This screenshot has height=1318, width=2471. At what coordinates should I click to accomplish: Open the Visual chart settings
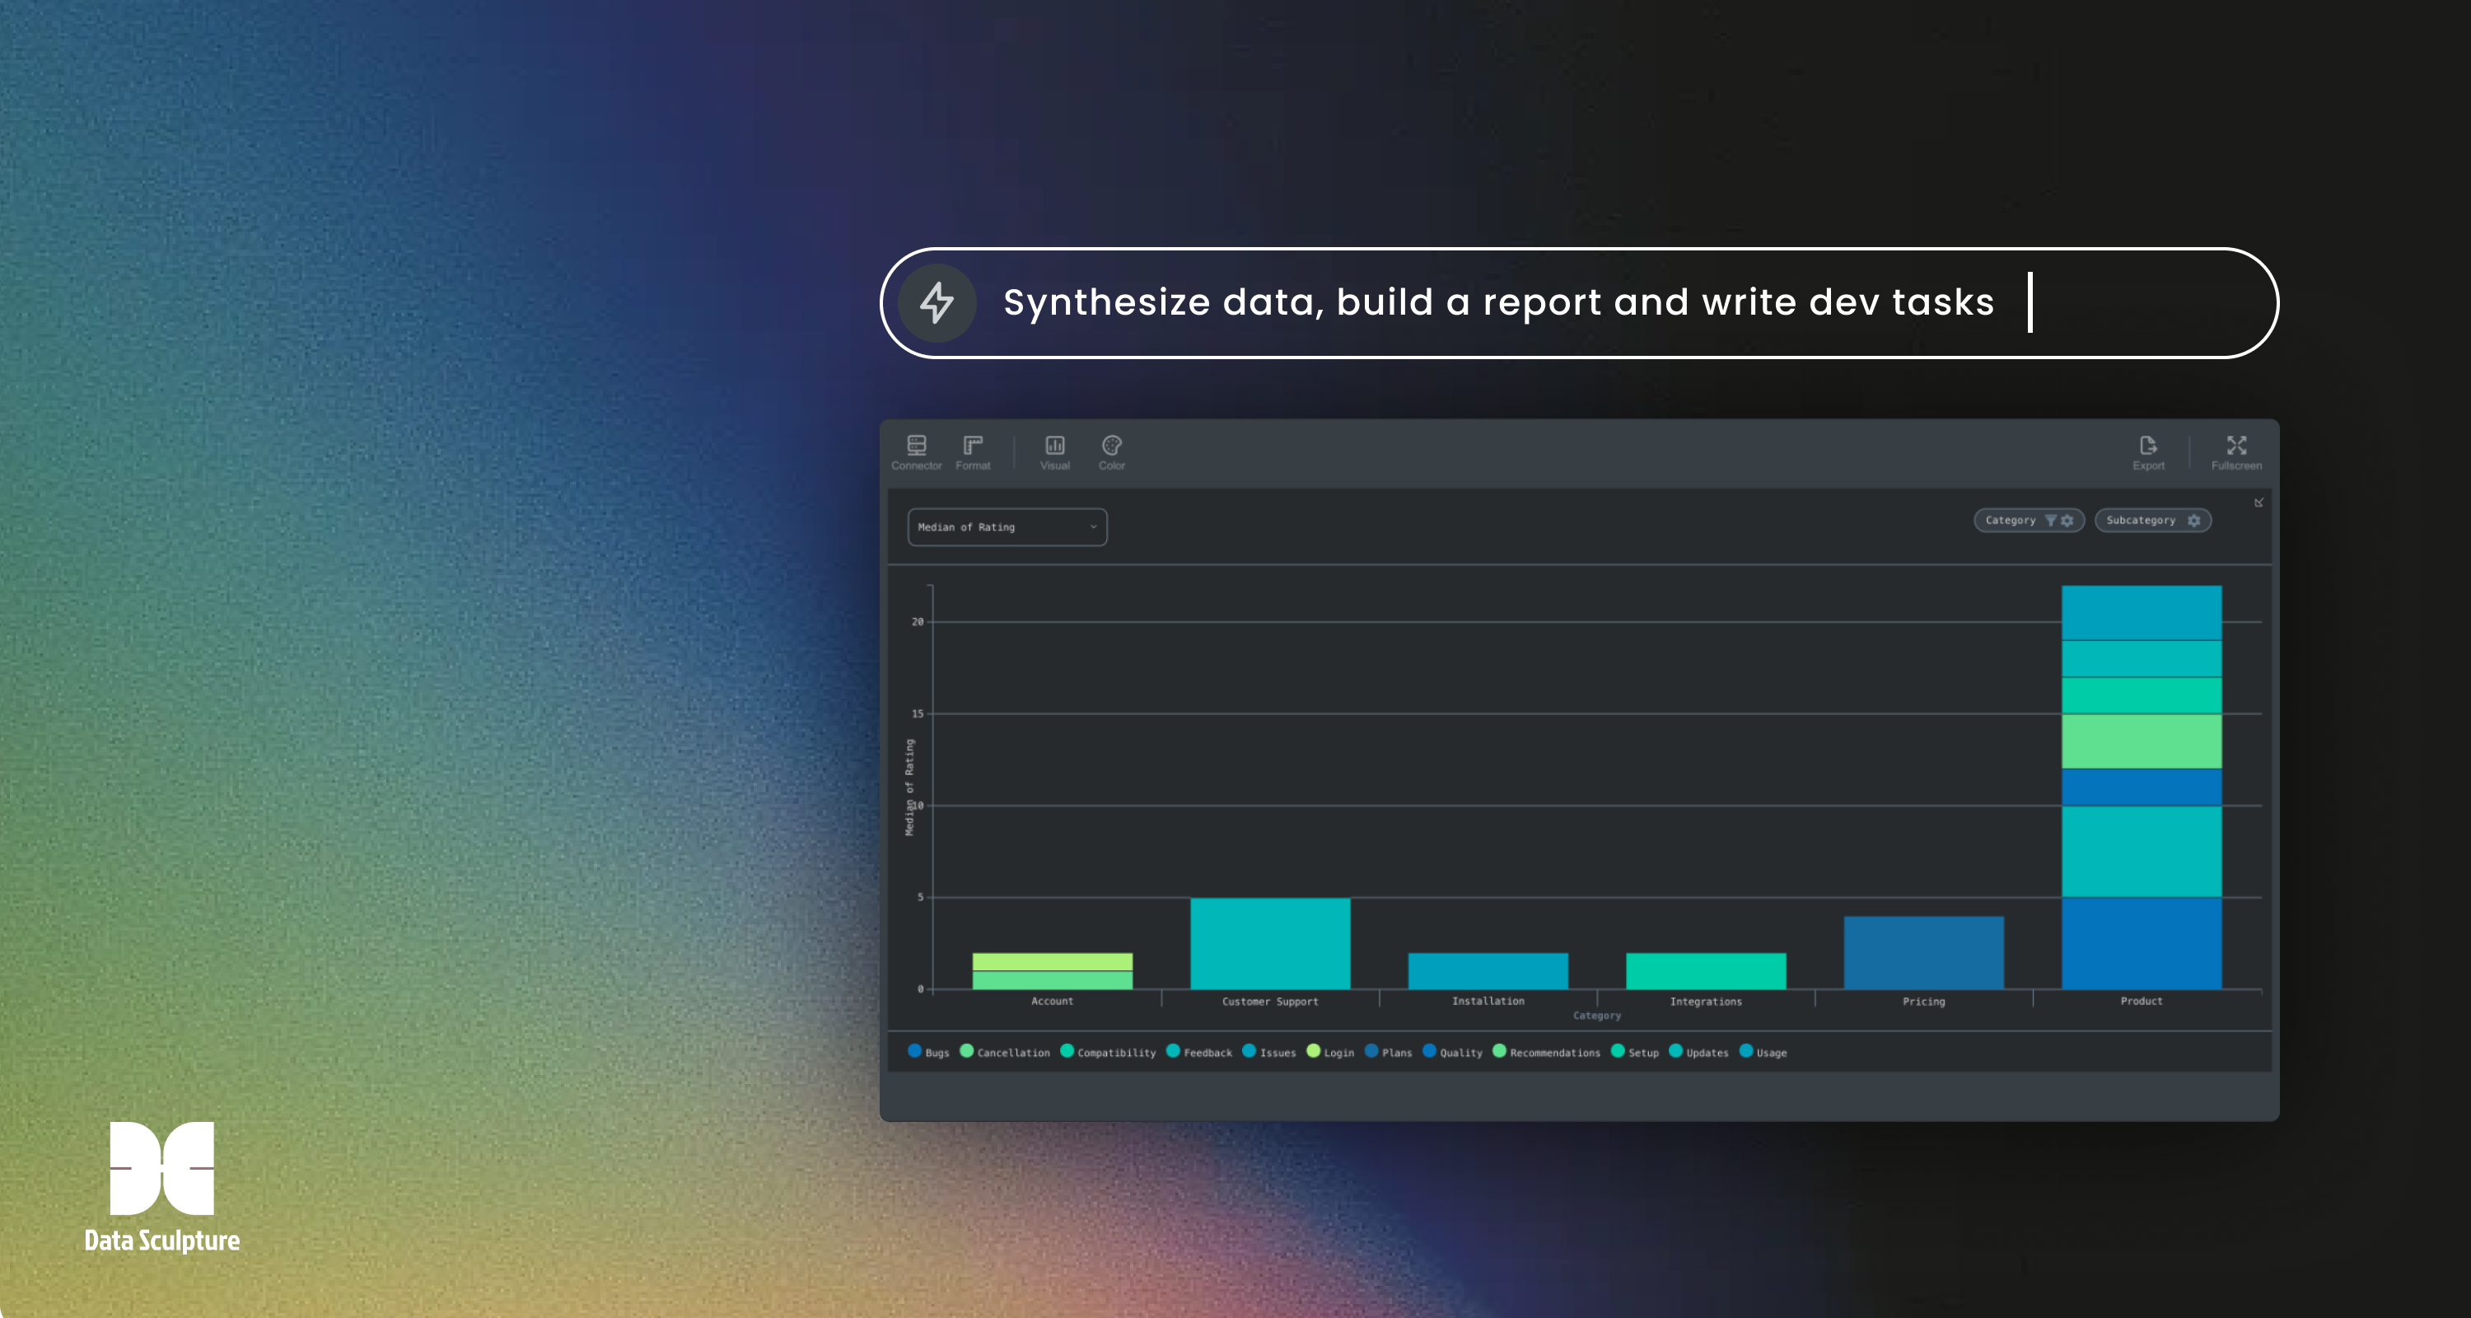(x=1054, y=451)
